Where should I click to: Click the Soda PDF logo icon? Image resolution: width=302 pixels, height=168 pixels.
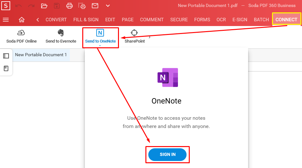pyautogui.click(x=6, y=6)
